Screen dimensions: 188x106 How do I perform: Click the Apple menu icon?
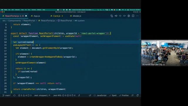(x=2, y=10)
